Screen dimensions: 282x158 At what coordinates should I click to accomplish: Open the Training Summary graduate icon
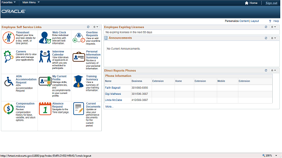(78, 81)
